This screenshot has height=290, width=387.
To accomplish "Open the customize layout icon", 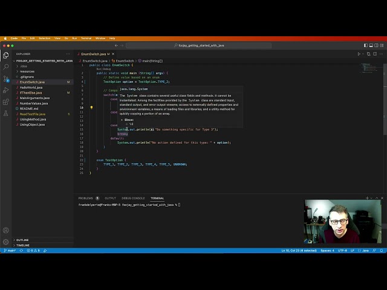I will (382, 45).
